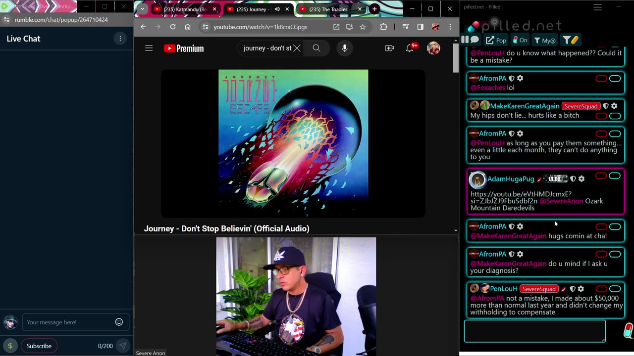Click the install/cast screen icon in address bar

pyautogui.click(x=349, y=27)
